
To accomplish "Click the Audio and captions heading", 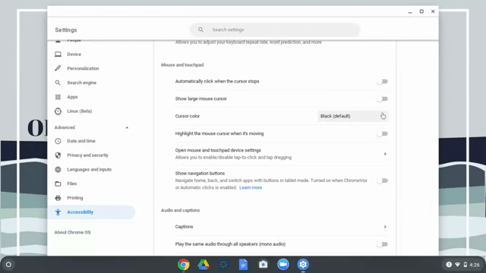I will click(181, 211).
